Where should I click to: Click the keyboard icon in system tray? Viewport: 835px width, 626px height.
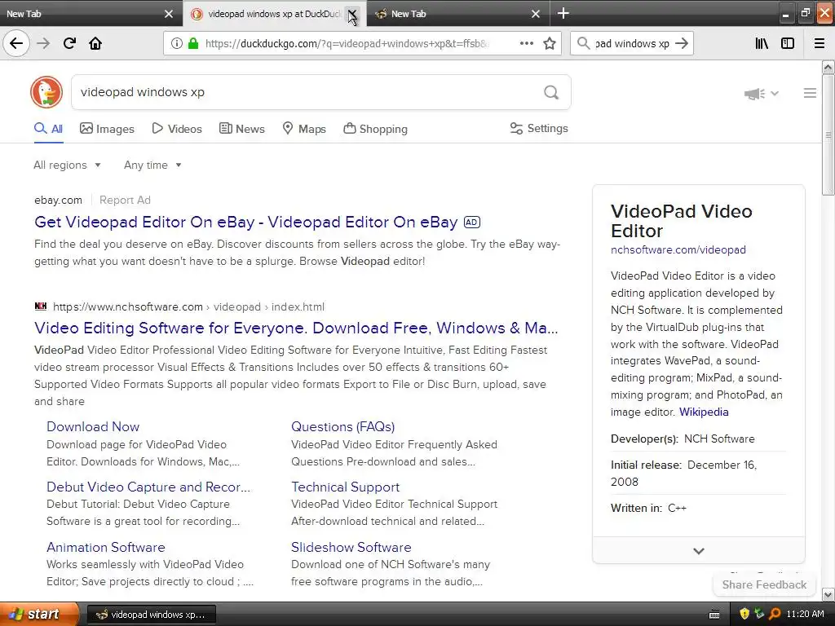coord(714,615)
